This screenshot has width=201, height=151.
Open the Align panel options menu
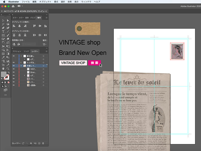tap(46, 18)
